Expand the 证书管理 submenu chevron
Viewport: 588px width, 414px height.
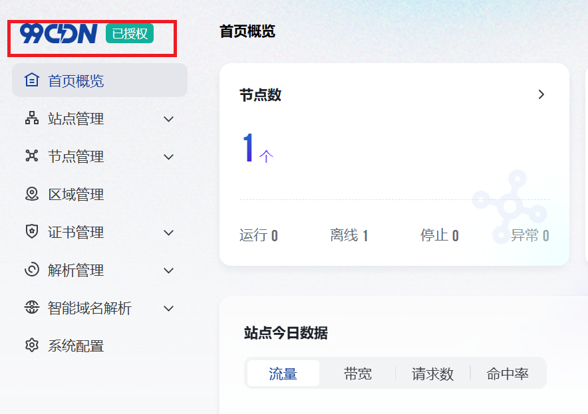(169, 233)
